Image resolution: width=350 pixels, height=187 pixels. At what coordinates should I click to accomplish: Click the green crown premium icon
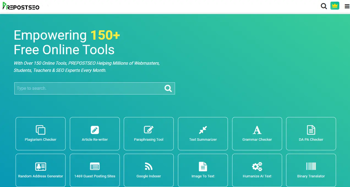(x=335, y=6)
